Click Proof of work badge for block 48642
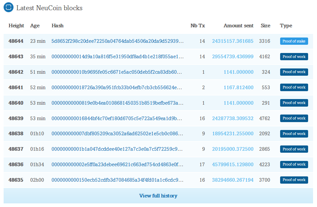 [294, 72]
